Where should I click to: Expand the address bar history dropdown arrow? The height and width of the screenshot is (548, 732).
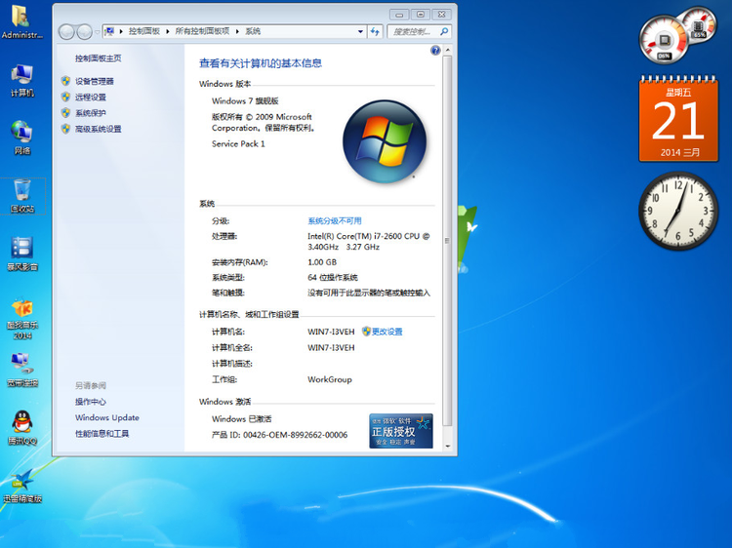point(360,32)
